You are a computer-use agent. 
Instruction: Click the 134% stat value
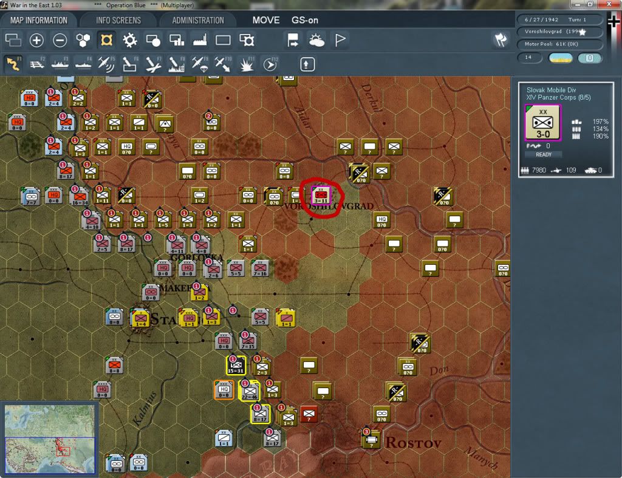[600, 129]
